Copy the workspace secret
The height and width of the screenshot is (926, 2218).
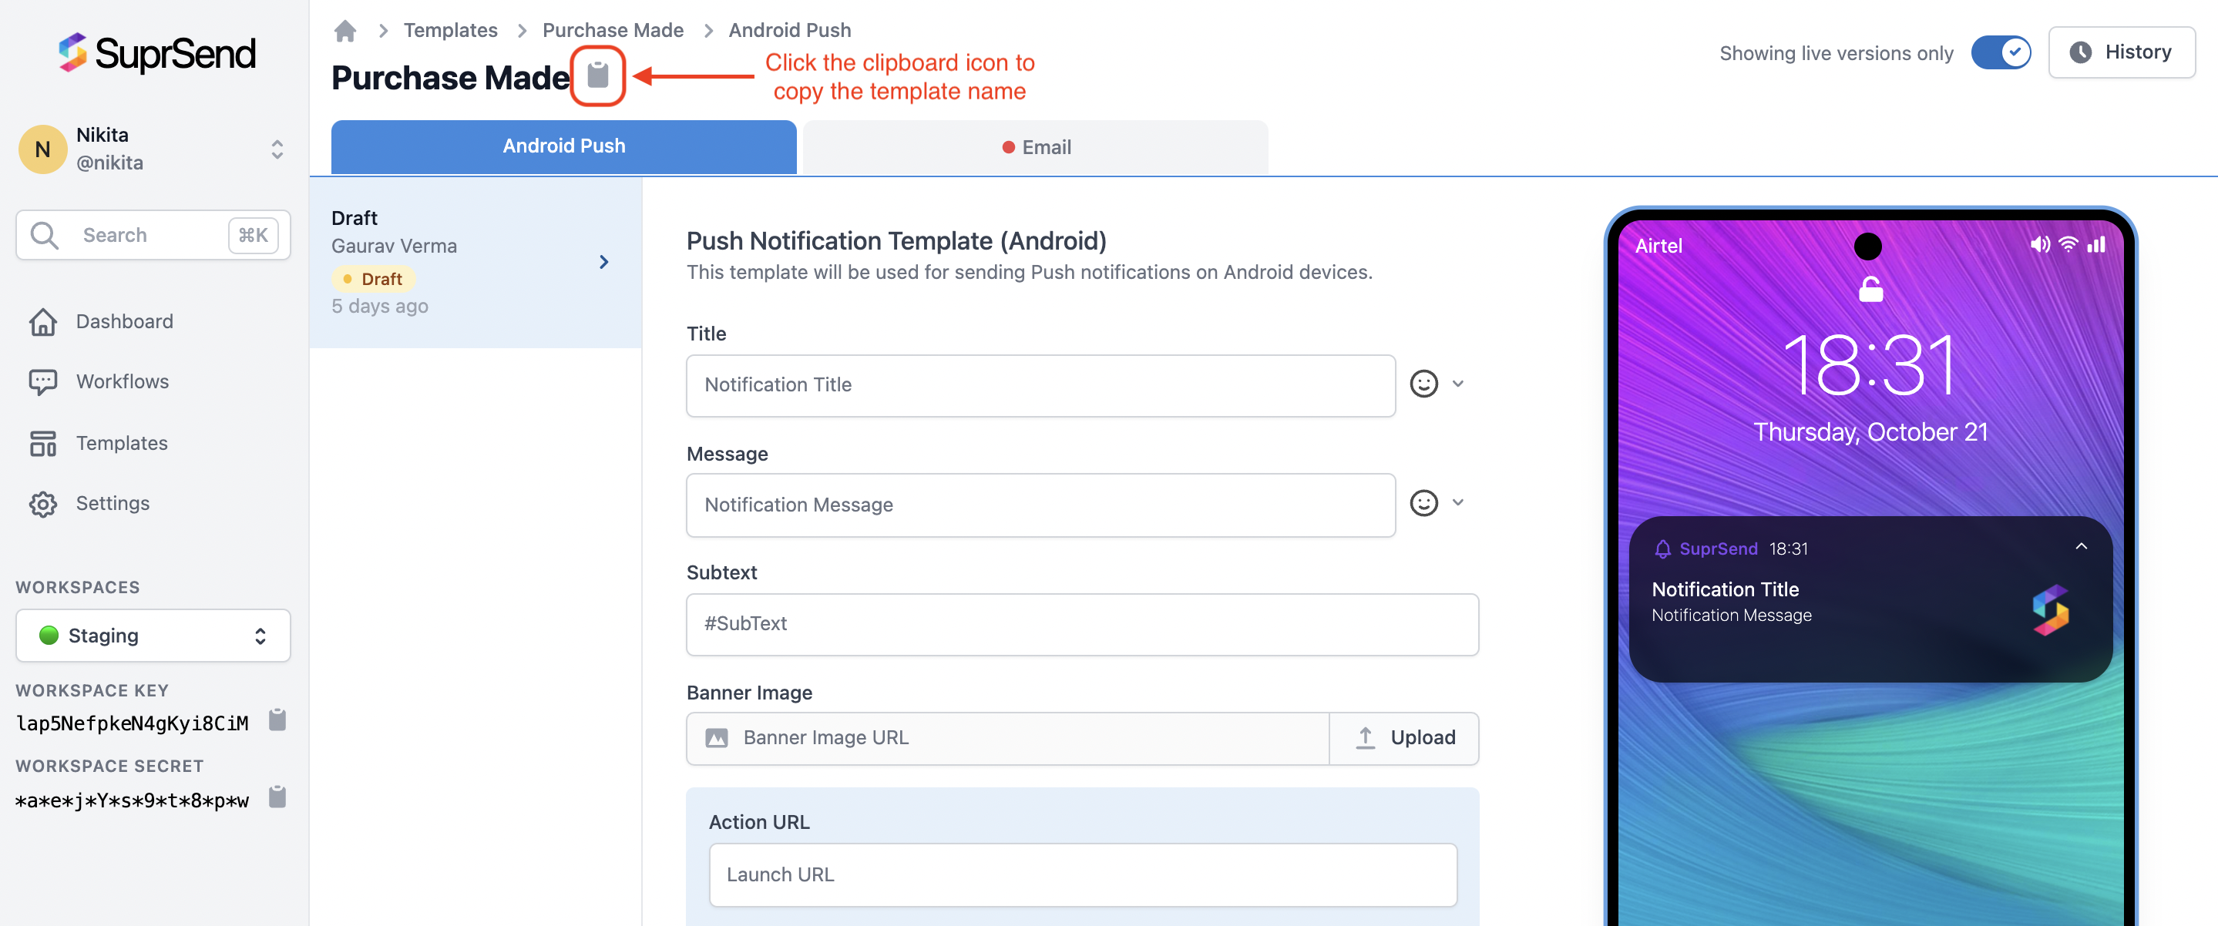[x=277, y=797]
